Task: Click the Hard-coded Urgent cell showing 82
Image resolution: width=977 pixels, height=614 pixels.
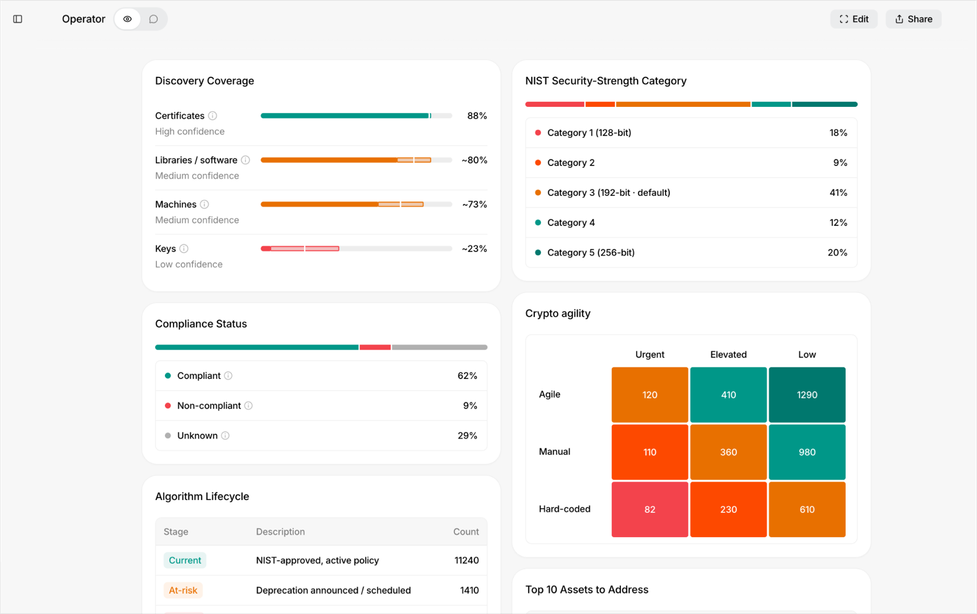Action: [650, 510]
